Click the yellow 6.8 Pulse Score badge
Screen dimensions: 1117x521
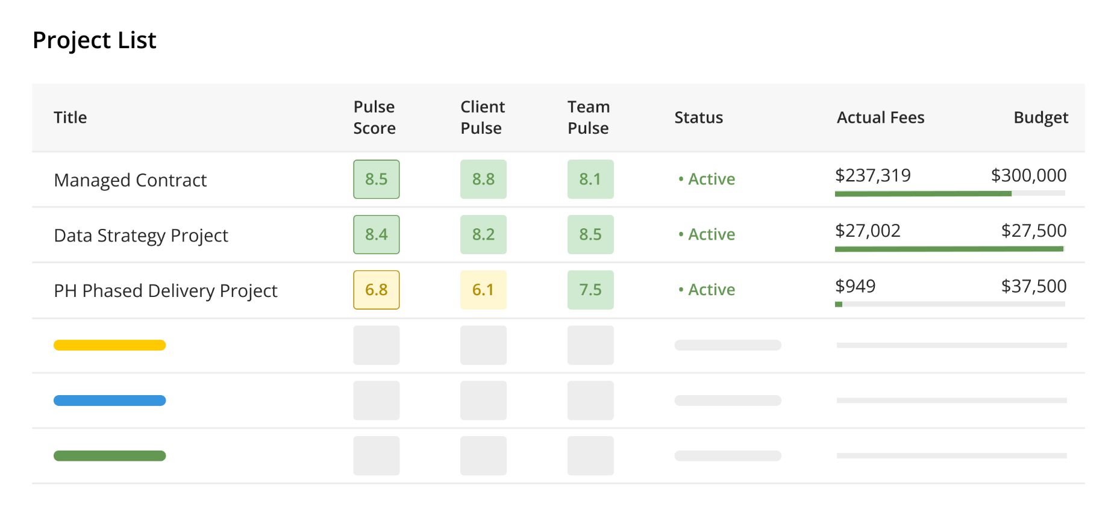click(377, 290)
